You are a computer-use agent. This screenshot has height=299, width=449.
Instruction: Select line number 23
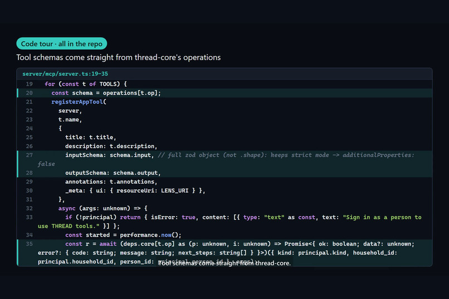29,120
